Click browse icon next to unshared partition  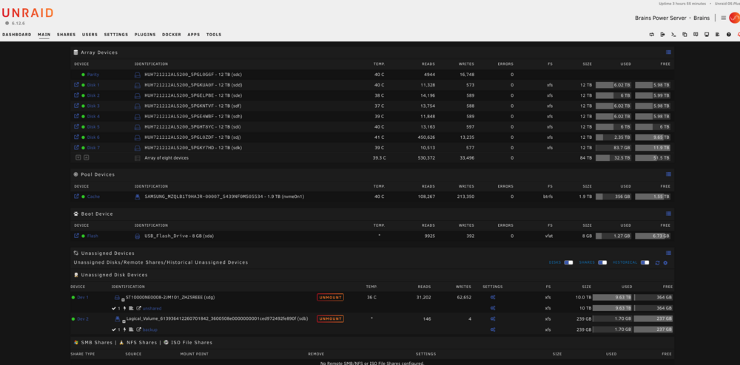tap(138, 309)
